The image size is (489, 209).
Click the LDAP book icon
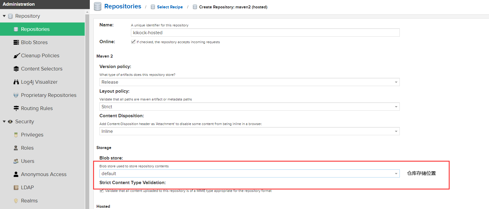click(16, 187)
